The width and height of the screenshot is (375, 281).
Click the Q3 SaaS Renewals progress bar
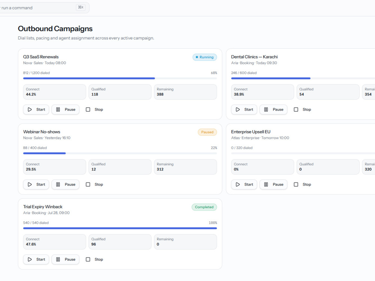click(120, 78)
